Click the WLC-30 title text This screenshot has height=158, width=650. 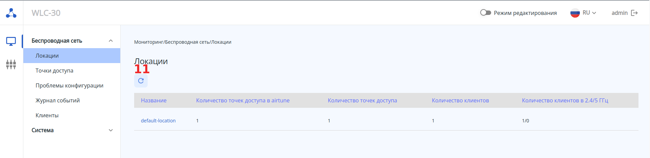[46, 13]
